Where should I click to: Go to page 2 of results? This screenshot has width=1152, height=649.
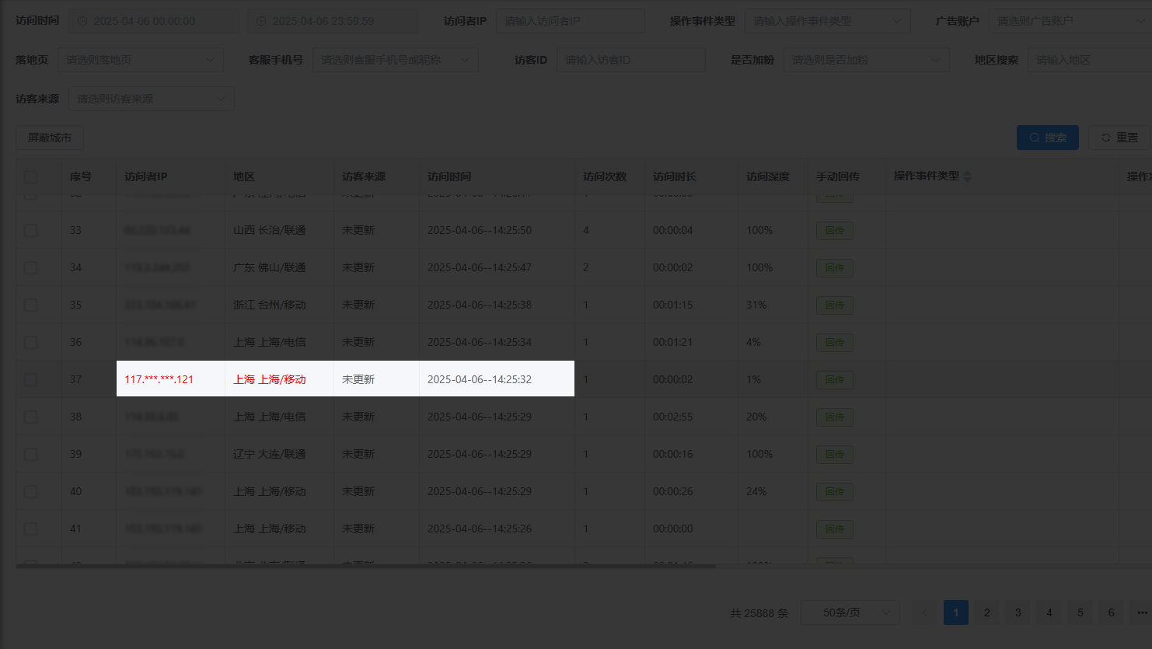click(986, 612)
